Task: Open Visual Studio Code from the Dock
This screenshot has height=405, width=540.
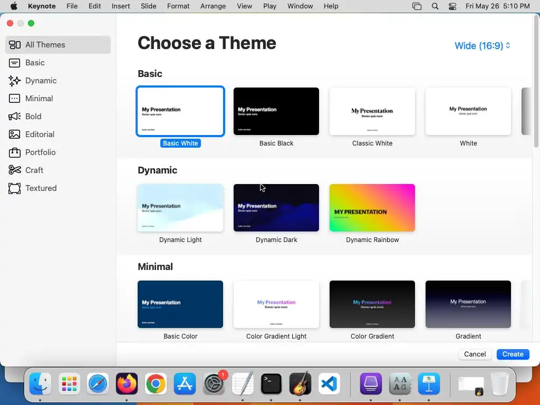Action: point(329,384)
